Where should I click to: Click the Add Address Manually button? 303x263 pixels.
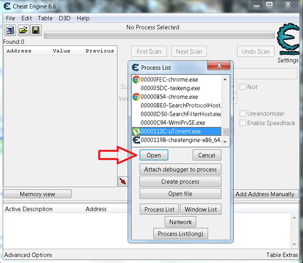coord(265,194)
